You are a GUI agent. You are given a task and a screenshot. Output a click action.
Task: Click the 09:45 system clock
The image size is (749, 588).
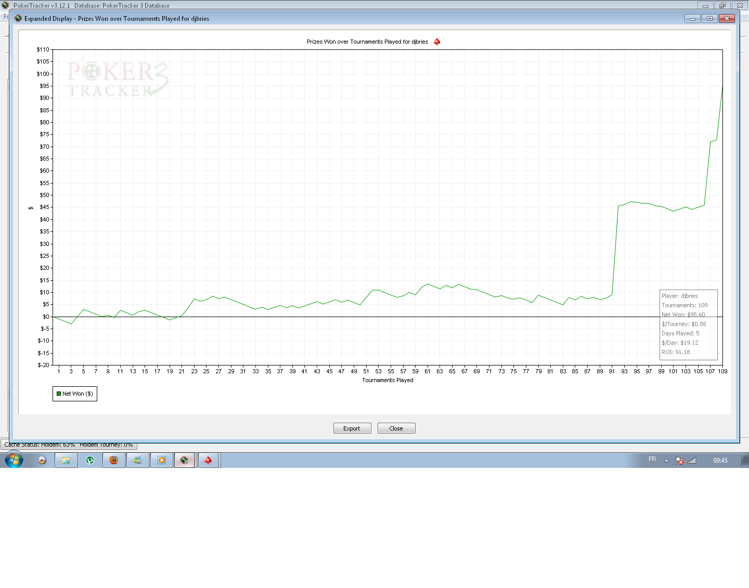click(x=720, y=461)
